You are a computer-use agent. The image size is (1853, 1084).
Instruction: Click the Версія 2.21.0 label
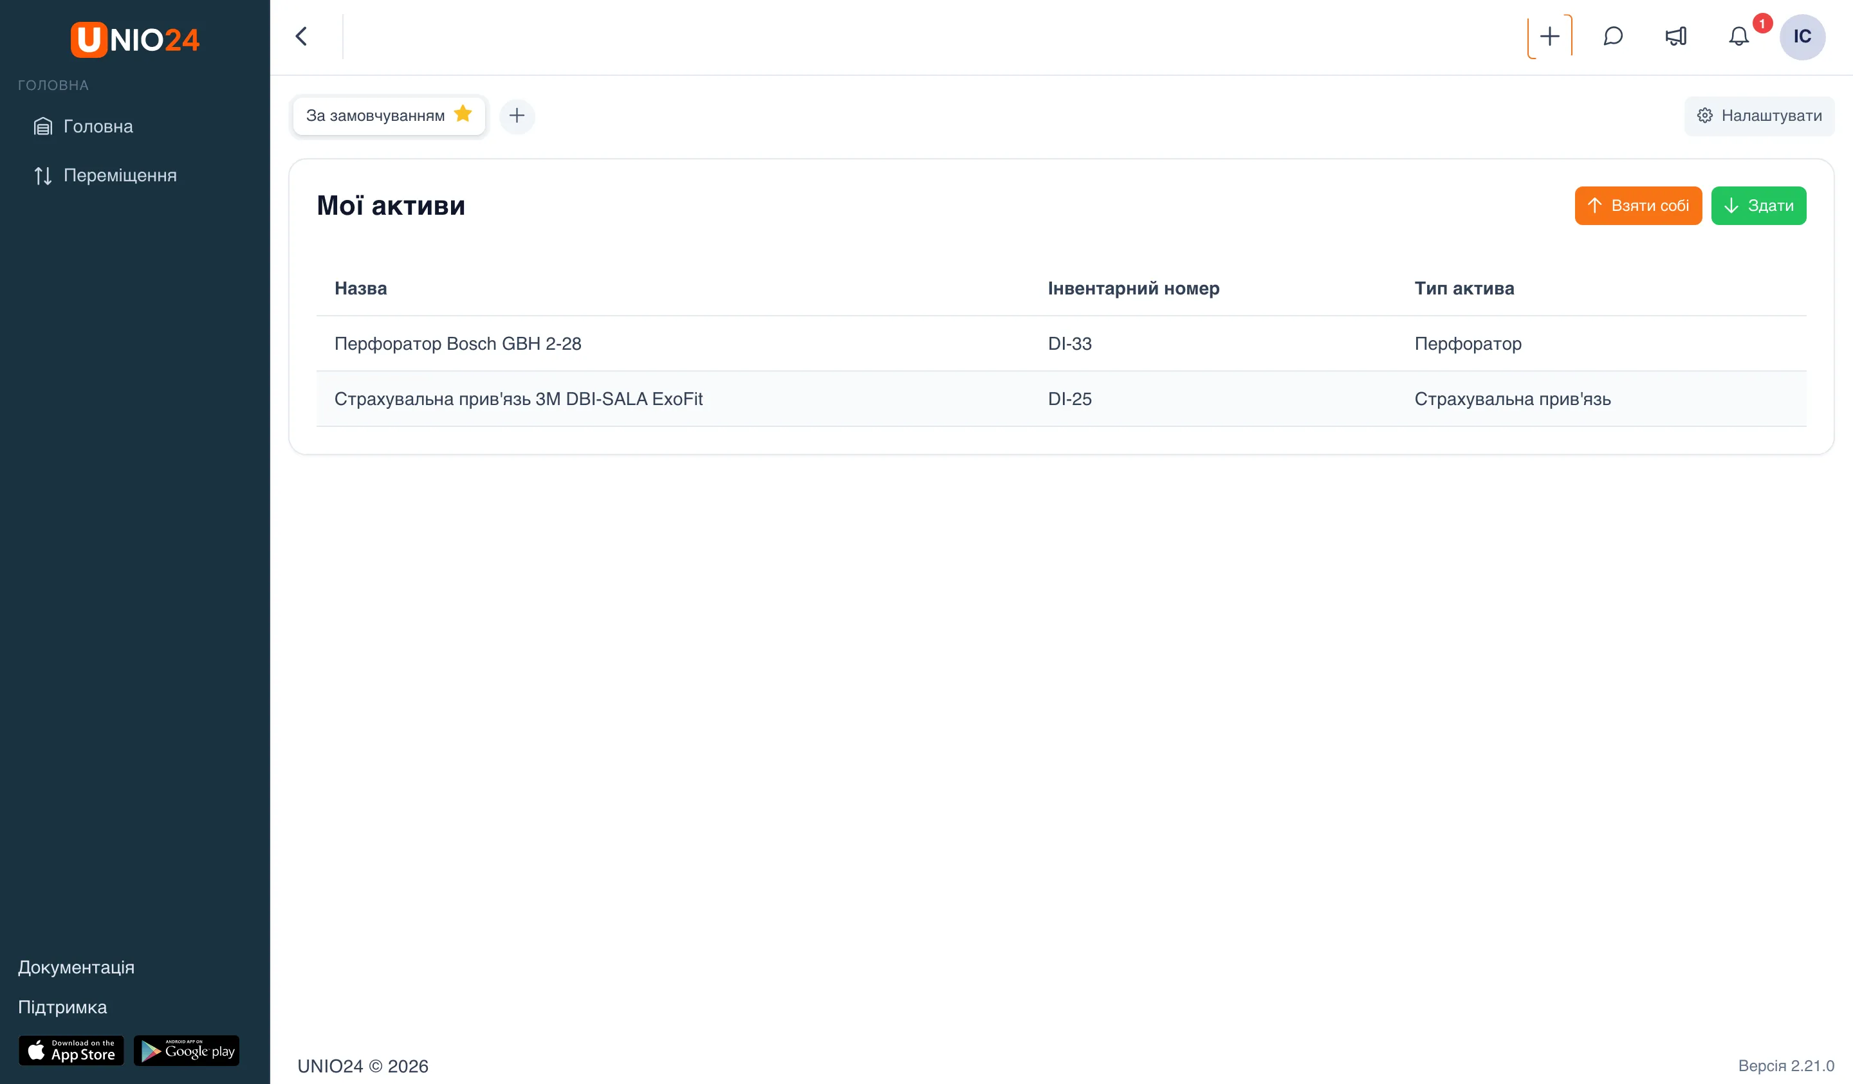pos(1785,1065)
